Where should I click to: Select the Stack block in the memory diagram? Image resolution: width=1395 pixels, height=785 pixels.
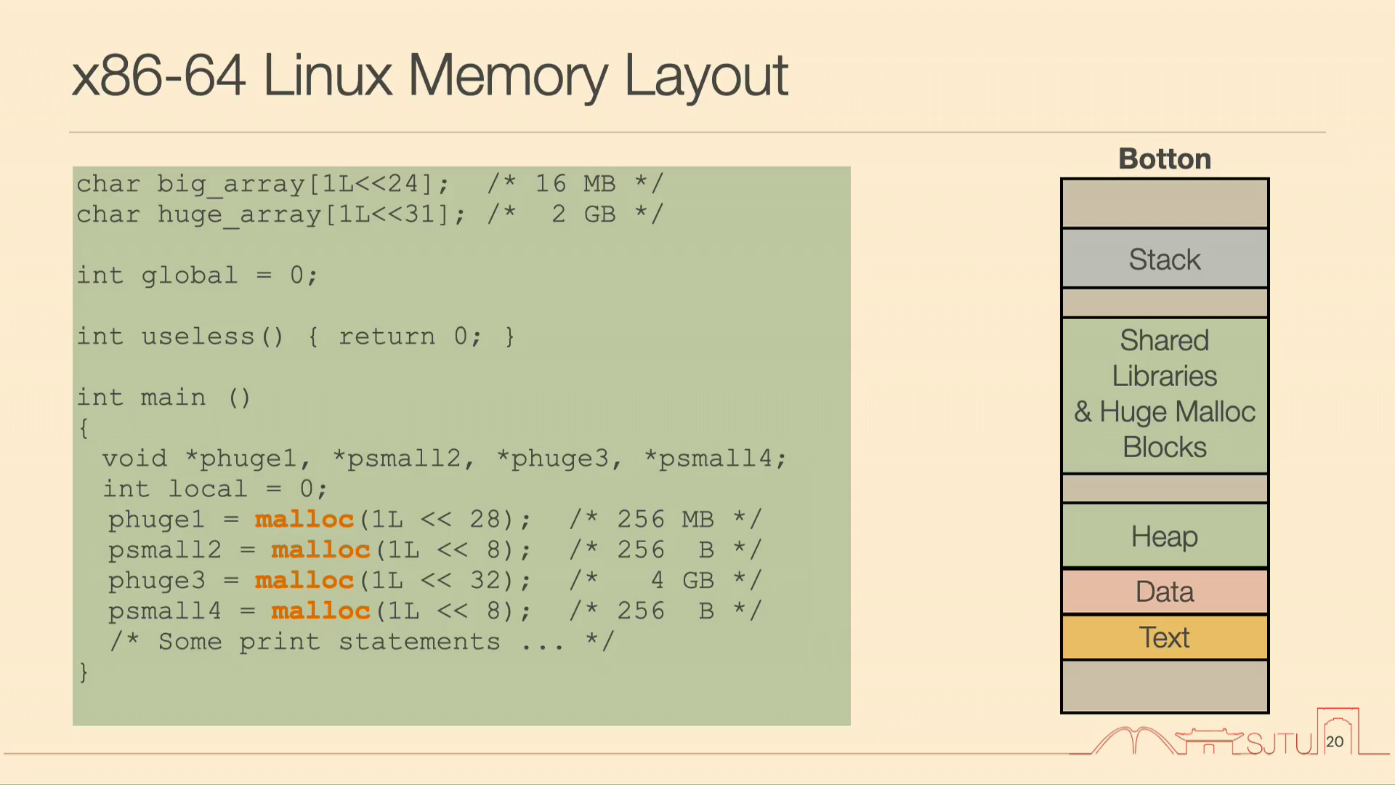1165,259
